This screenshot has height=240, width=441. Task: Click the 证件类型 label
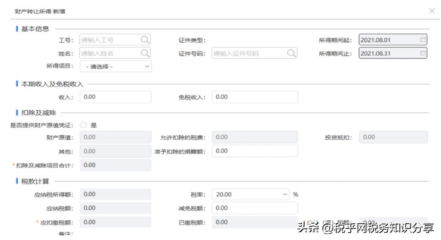coord(192,40)
